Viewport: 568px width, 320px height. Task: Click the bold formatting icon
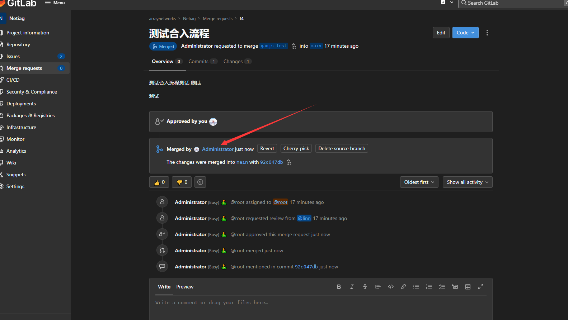(339, 287)
